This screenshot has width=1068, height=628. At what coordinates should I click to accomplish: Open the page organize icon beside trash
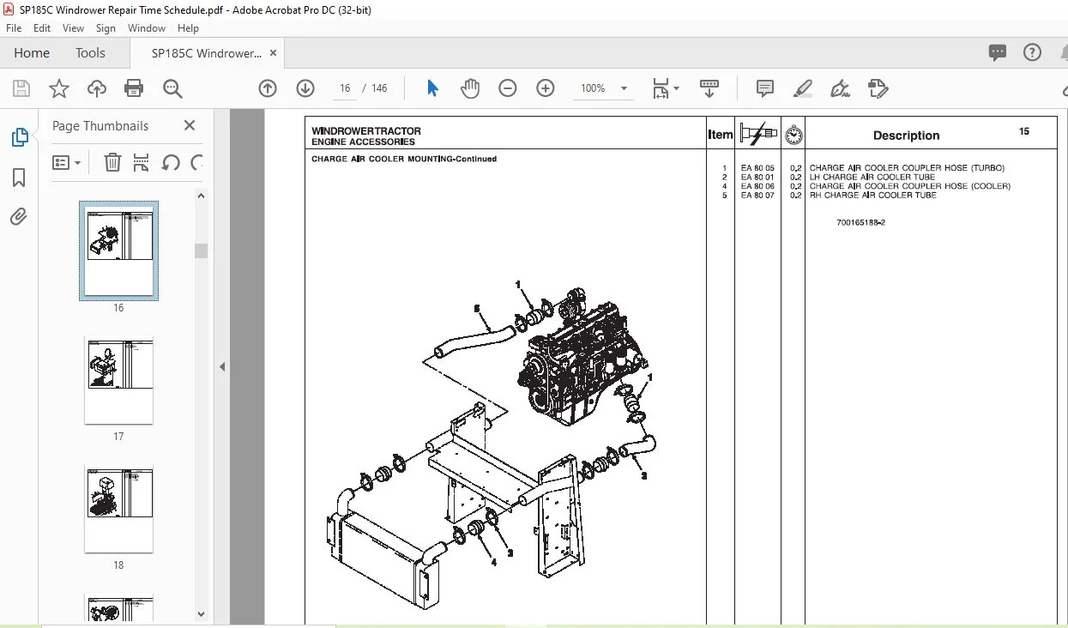[142, 162]
